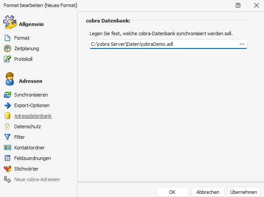Image resolution: width=264 pixels, height=197 pixels.
Task: Click the cobra Datenbank heading text
Action: click(108, 21)
